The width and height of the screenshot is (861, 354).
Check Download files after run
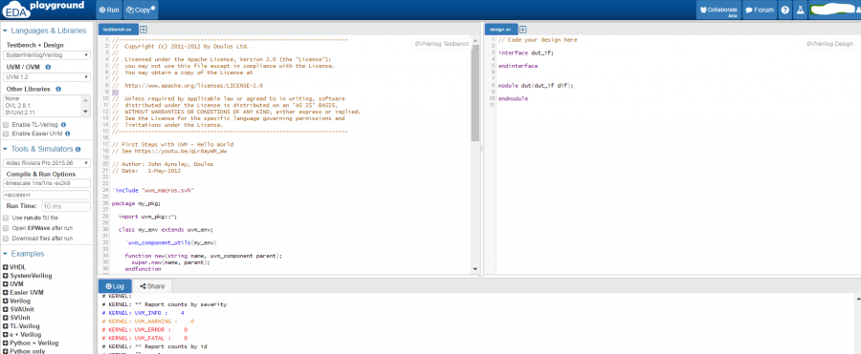6,239
